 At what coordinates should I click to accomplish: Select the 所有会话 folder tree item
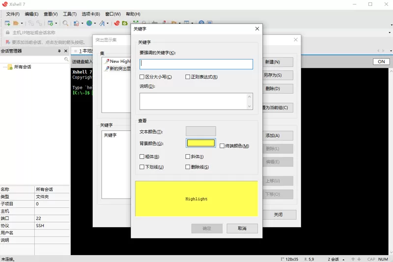tap(20, 67)
